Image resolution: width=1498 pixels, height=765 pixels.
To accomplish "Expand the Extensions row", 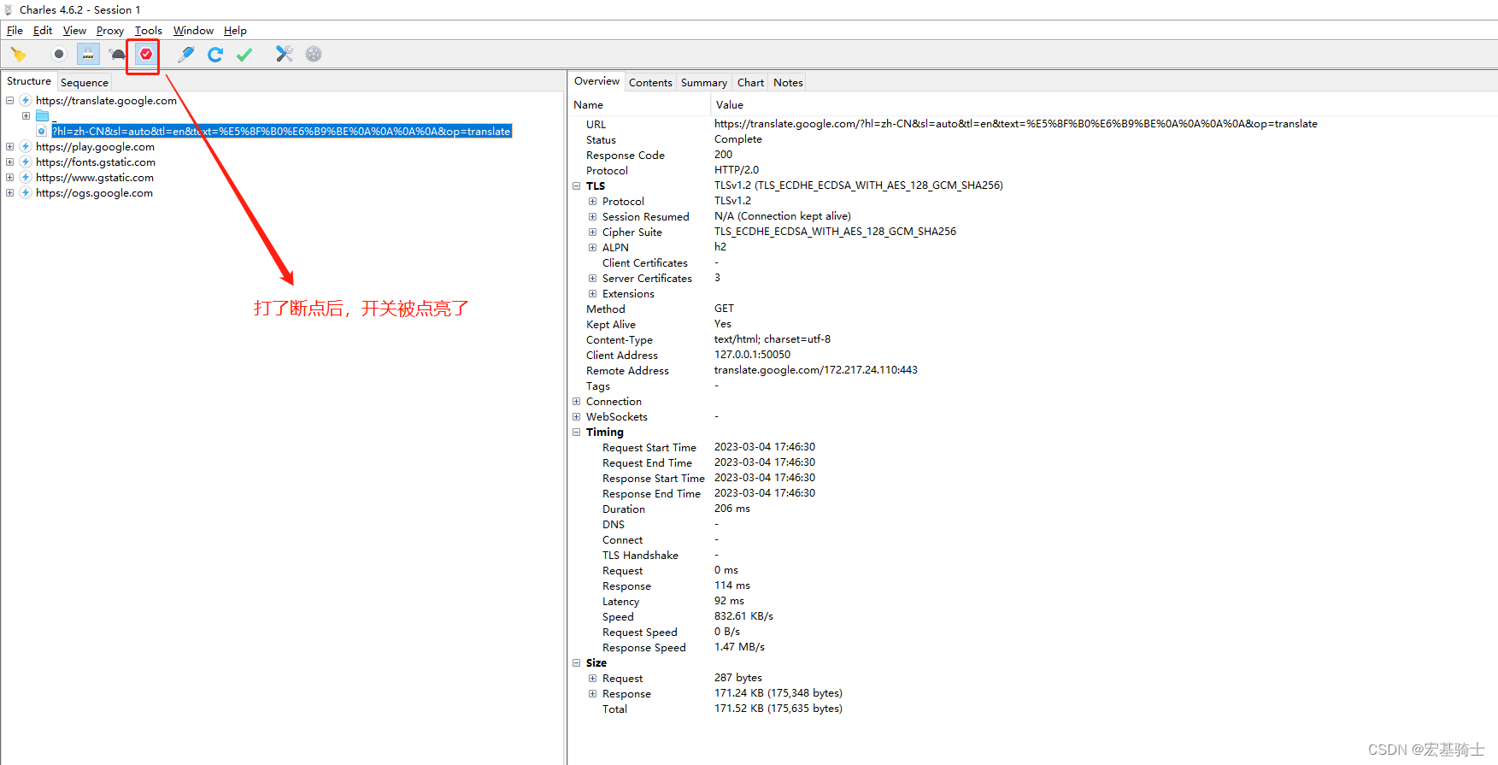I will pyautogui.click(x=592, y=294).
